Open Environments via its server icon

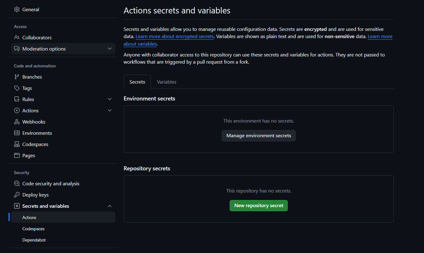(x=17, y=133)
